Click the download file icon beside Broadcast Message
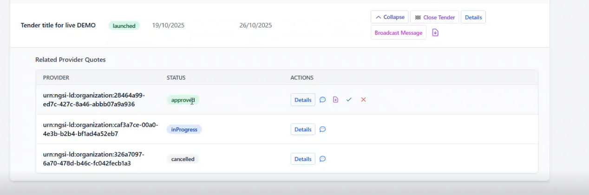The image size is (589, 195). 435,32
